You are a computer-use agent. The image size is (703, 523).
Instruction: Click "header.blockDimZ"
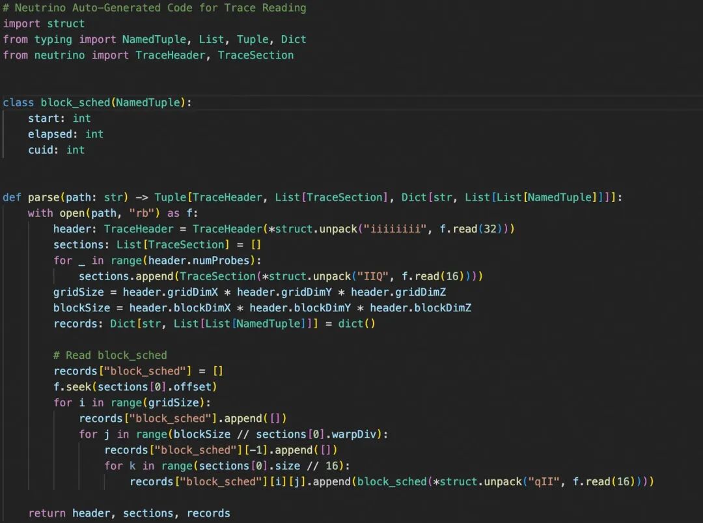click(x=420, y=307)
